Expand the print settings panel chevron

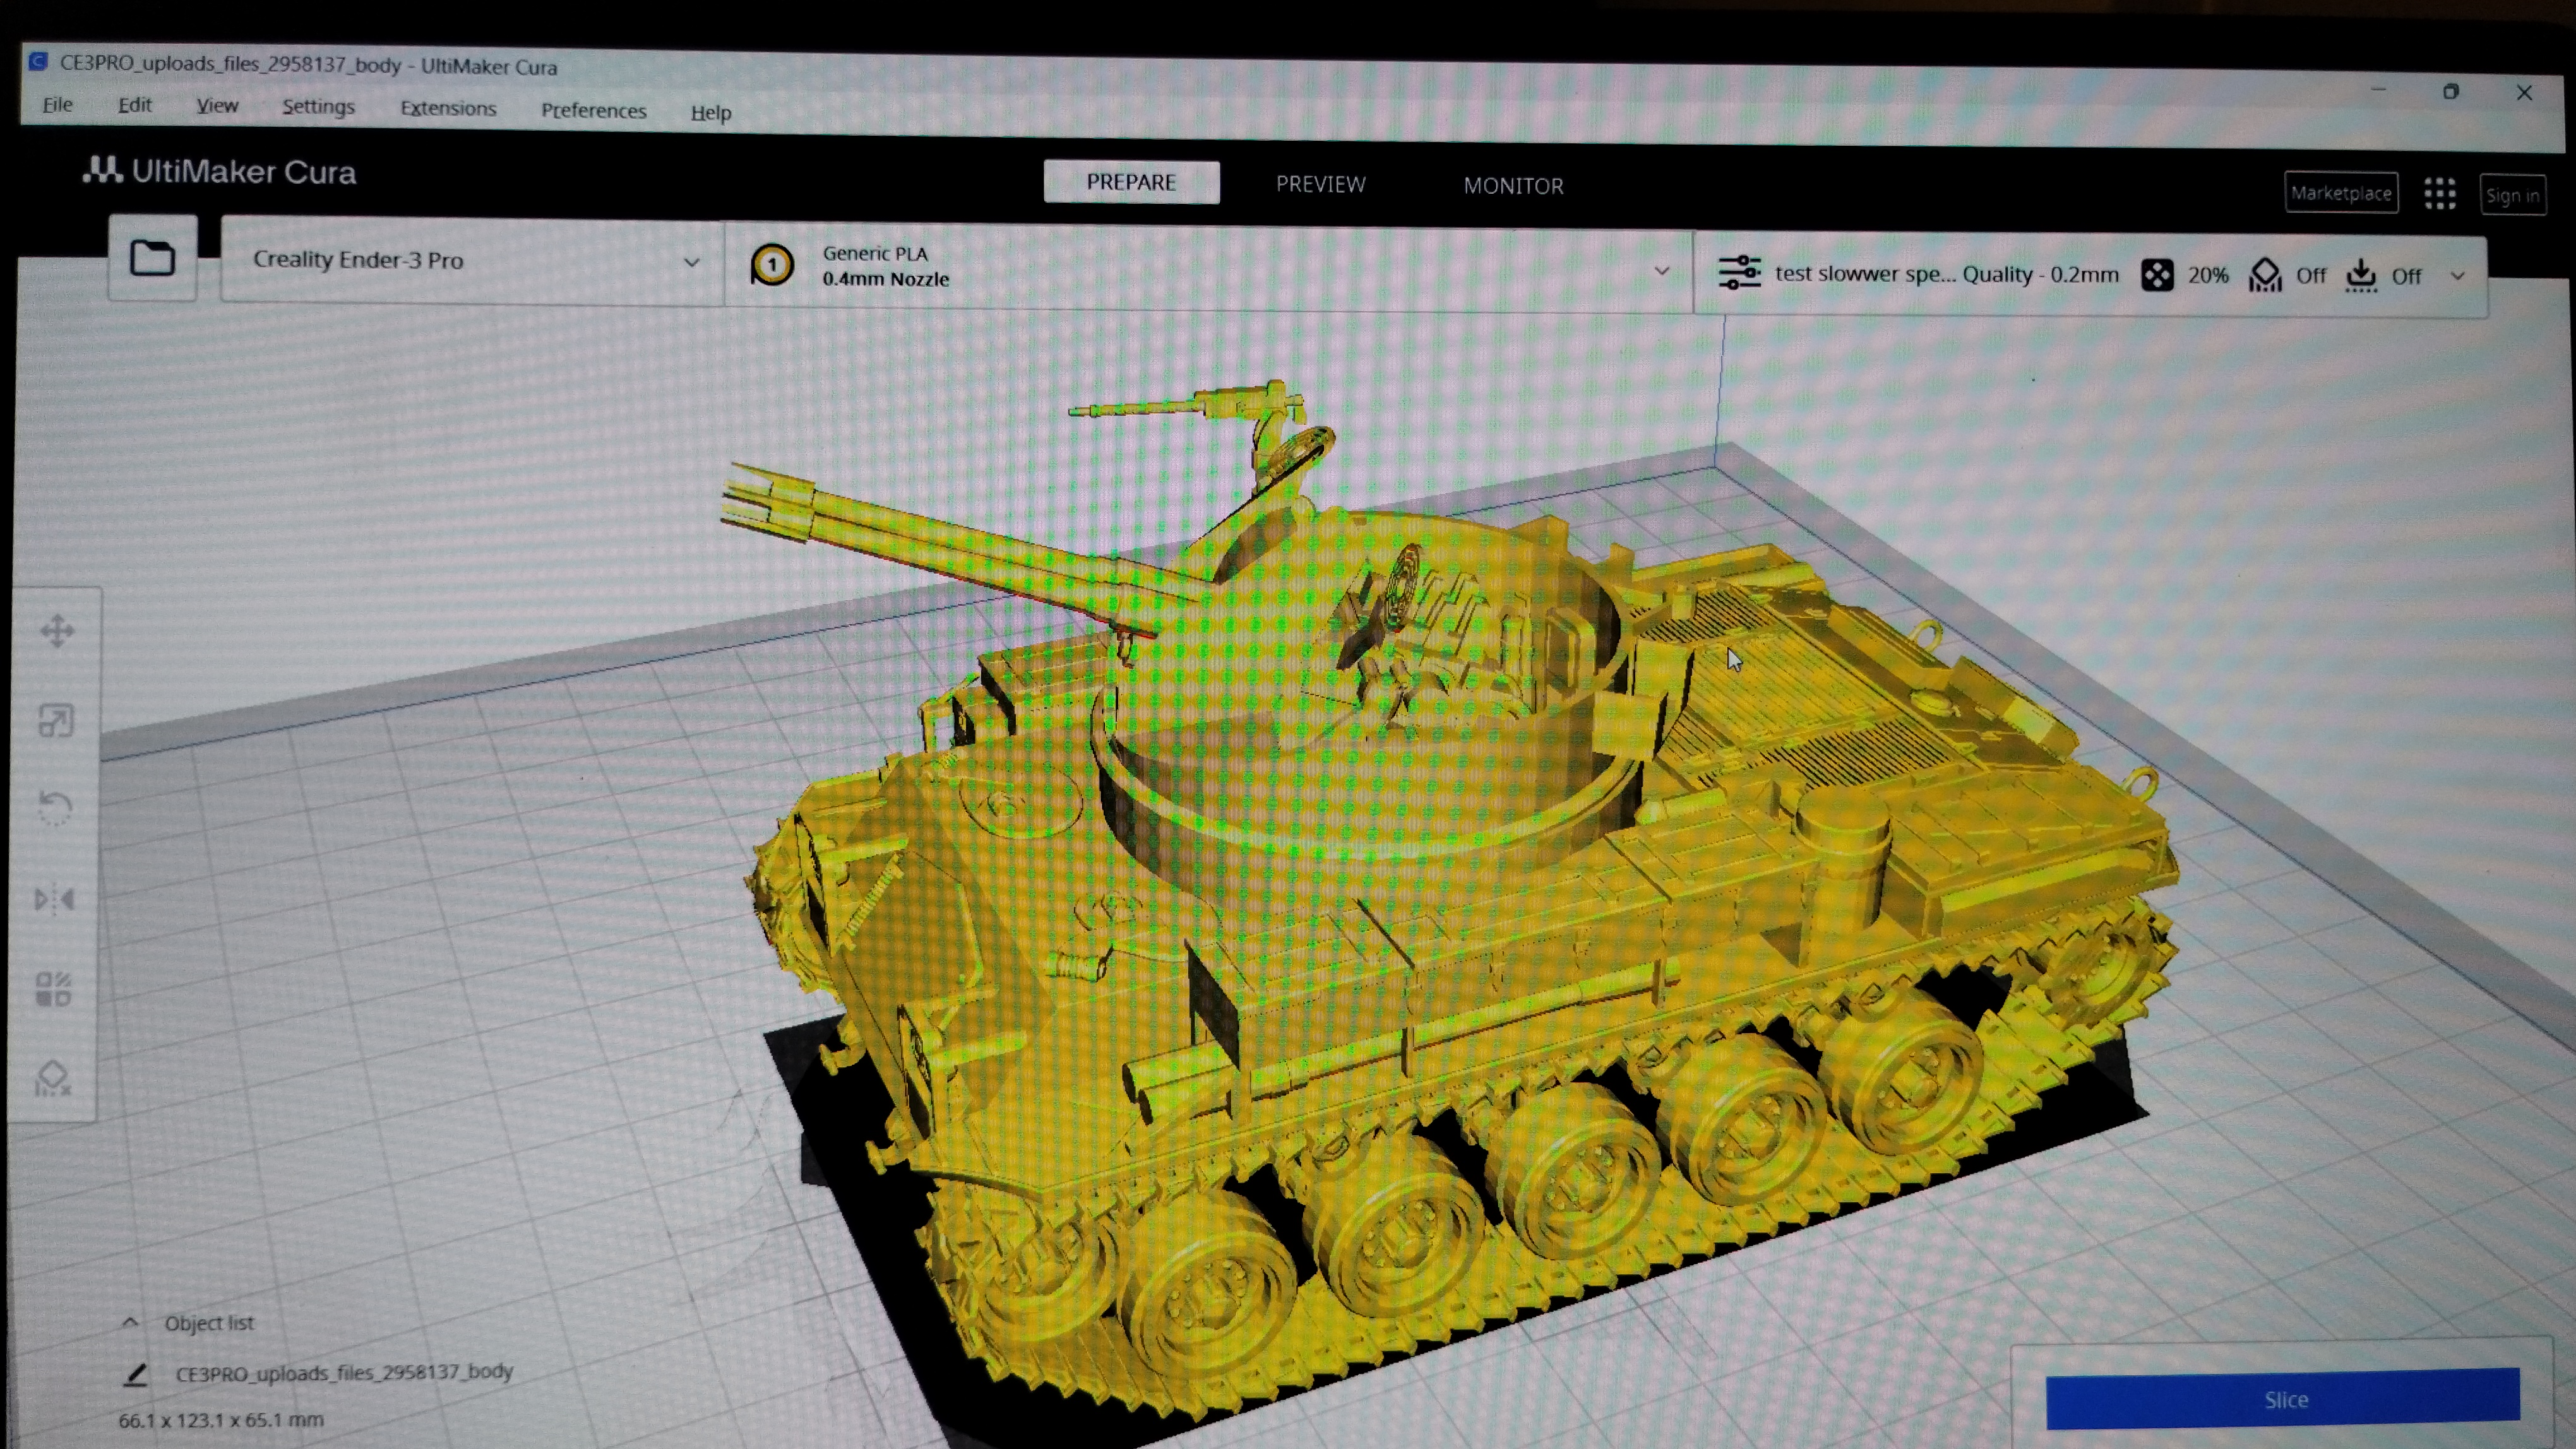[2458, 277]
